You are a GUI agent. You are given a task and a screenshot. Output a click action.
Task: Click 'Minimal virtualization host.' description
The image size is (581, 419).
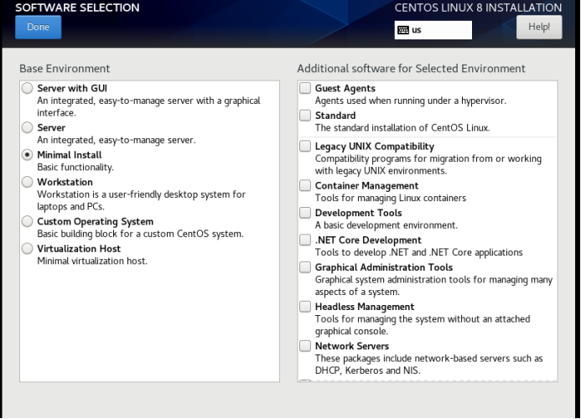[92, 261]
